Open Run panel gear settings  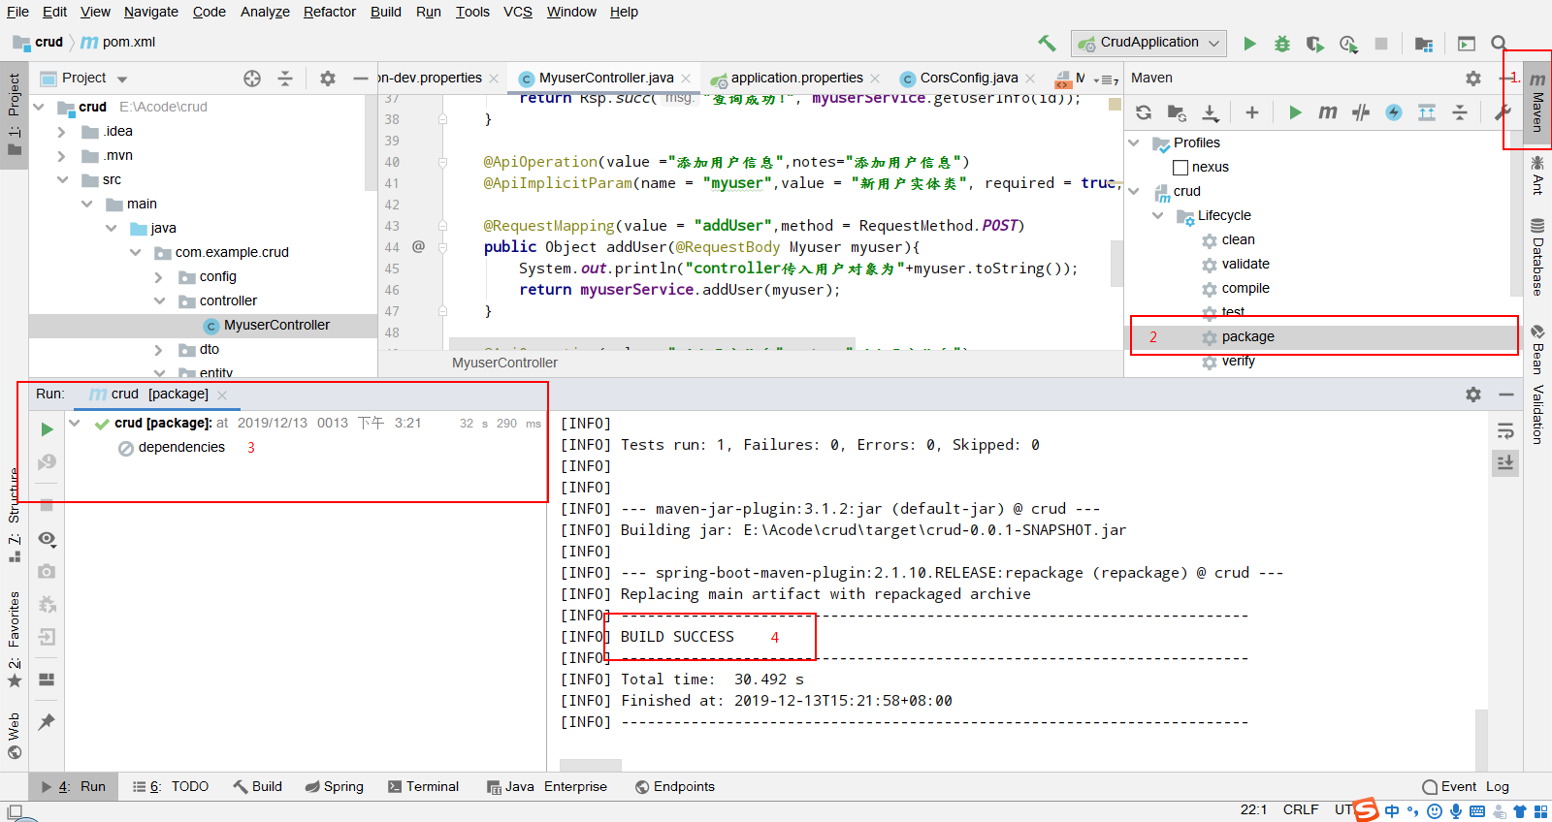coord(1473,395)
